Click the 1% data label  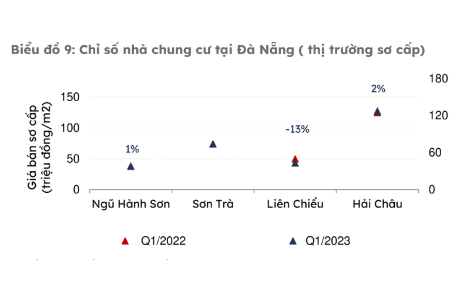point(132,149)
